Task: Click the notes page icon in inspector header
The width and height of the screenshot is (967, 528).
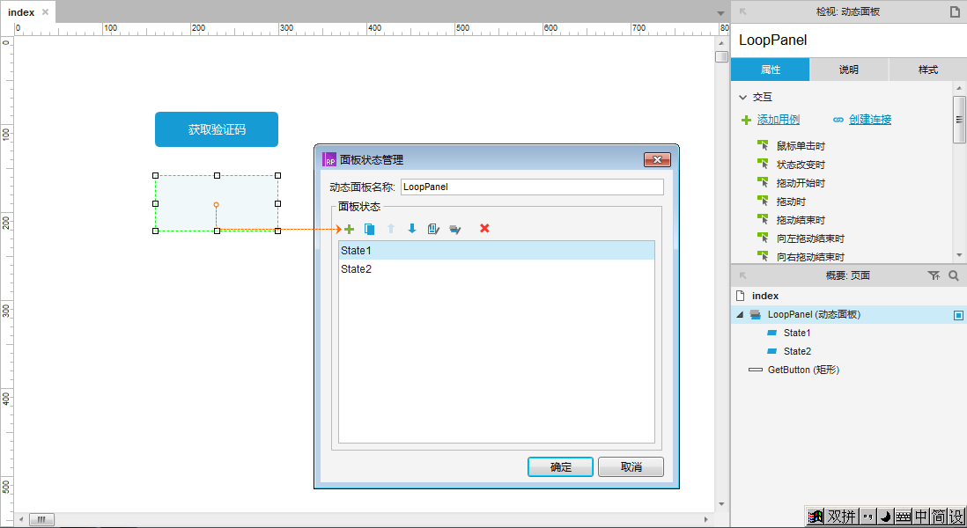Action: 954,11
